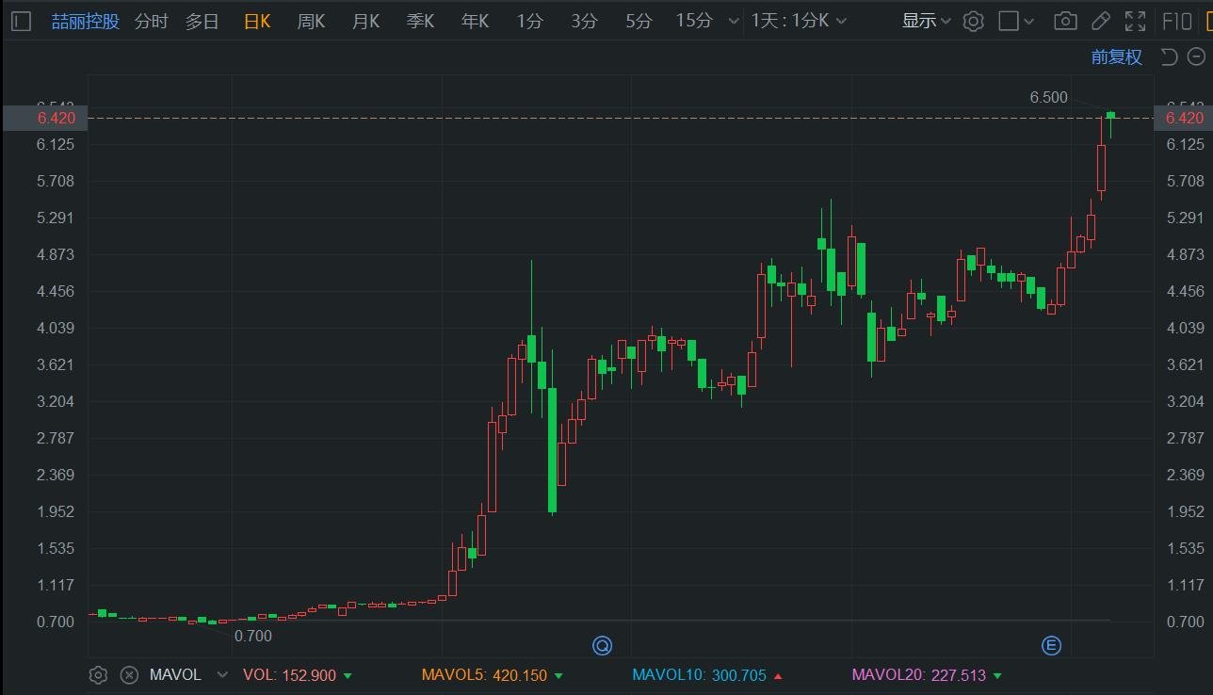Zoom out chart with minus circle

click(x=1196, y=57)
